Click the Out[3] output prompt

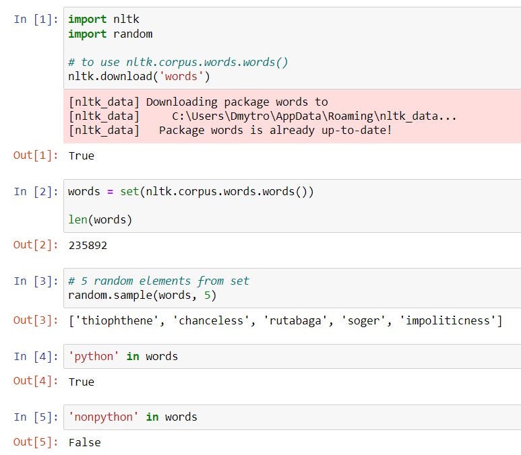point(36,320)
